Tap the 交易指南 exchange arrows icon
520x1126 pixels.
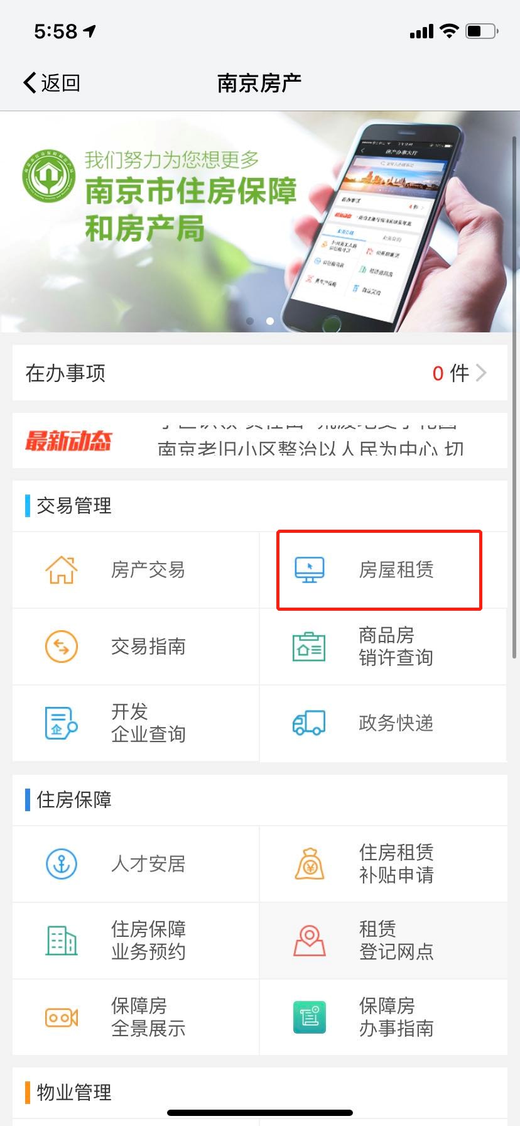point(62,647)
